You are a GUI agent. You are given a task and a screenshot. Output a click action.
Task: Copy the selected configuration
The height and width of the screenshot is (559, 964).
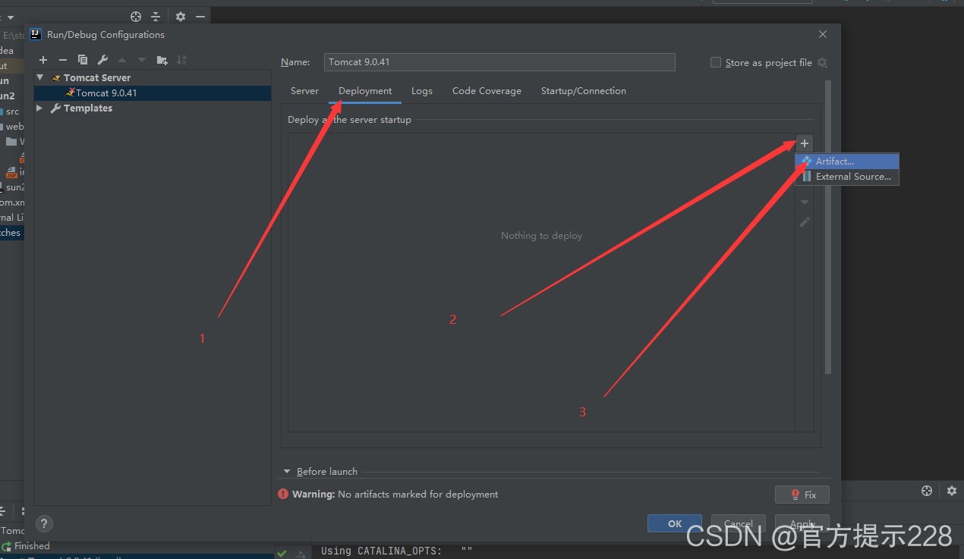pos(83,60)
